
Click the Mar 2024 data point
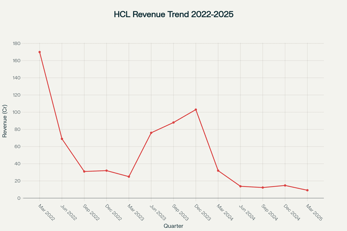click(x=218, y=170)
